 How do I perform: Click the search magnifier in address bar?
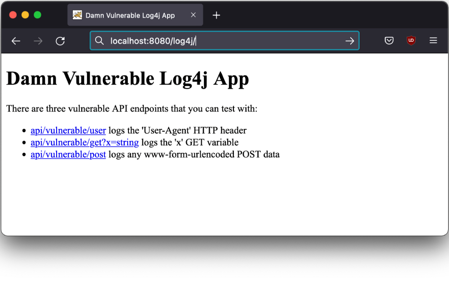click(99, 41)
